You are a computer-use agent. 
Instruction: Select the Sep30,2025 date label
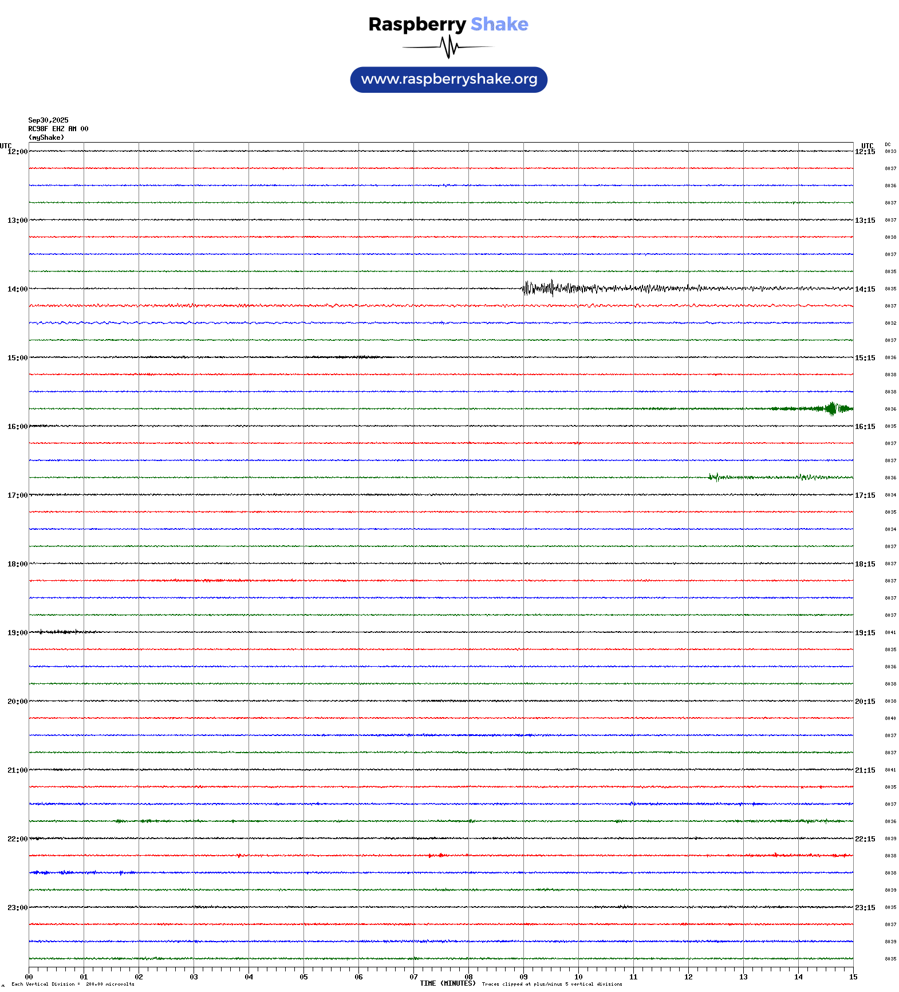48,120
